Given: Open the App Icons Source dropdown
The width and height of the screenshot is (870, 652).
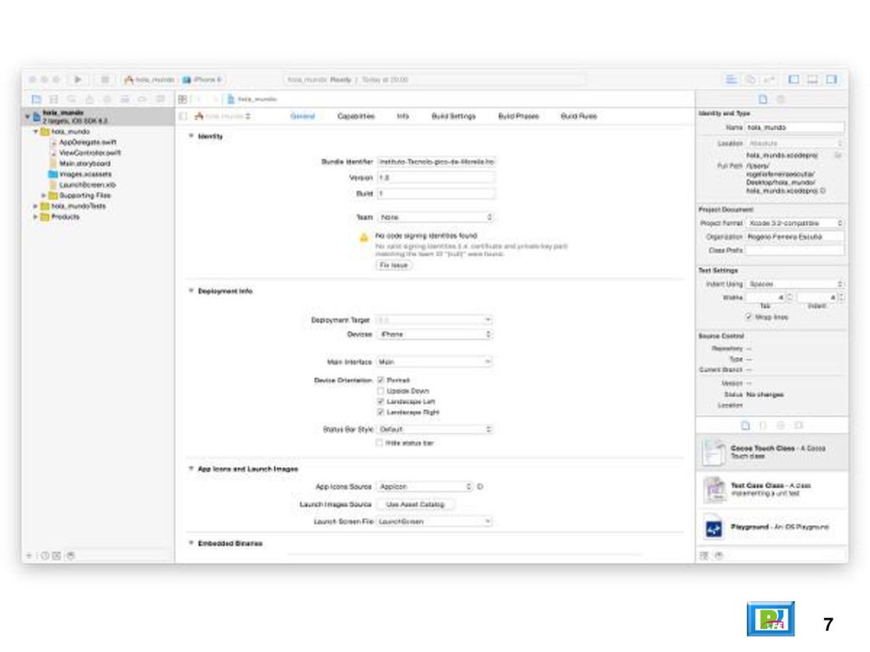Looking at the screenshot, I should [x=425, y=486].
